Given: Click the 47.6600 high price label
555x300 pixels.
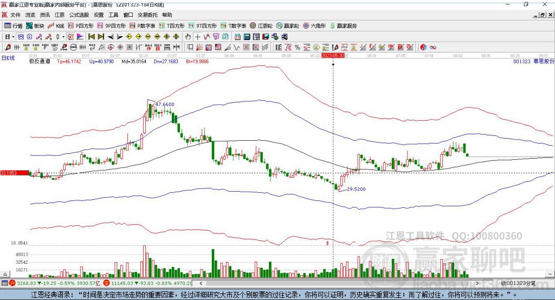Looking at the screenshot, I should [x=165, y=105].
